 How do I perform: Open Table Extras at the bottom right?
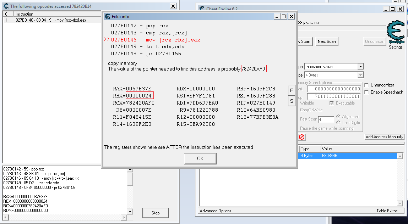pyautogui.click(x=387, y=211)
